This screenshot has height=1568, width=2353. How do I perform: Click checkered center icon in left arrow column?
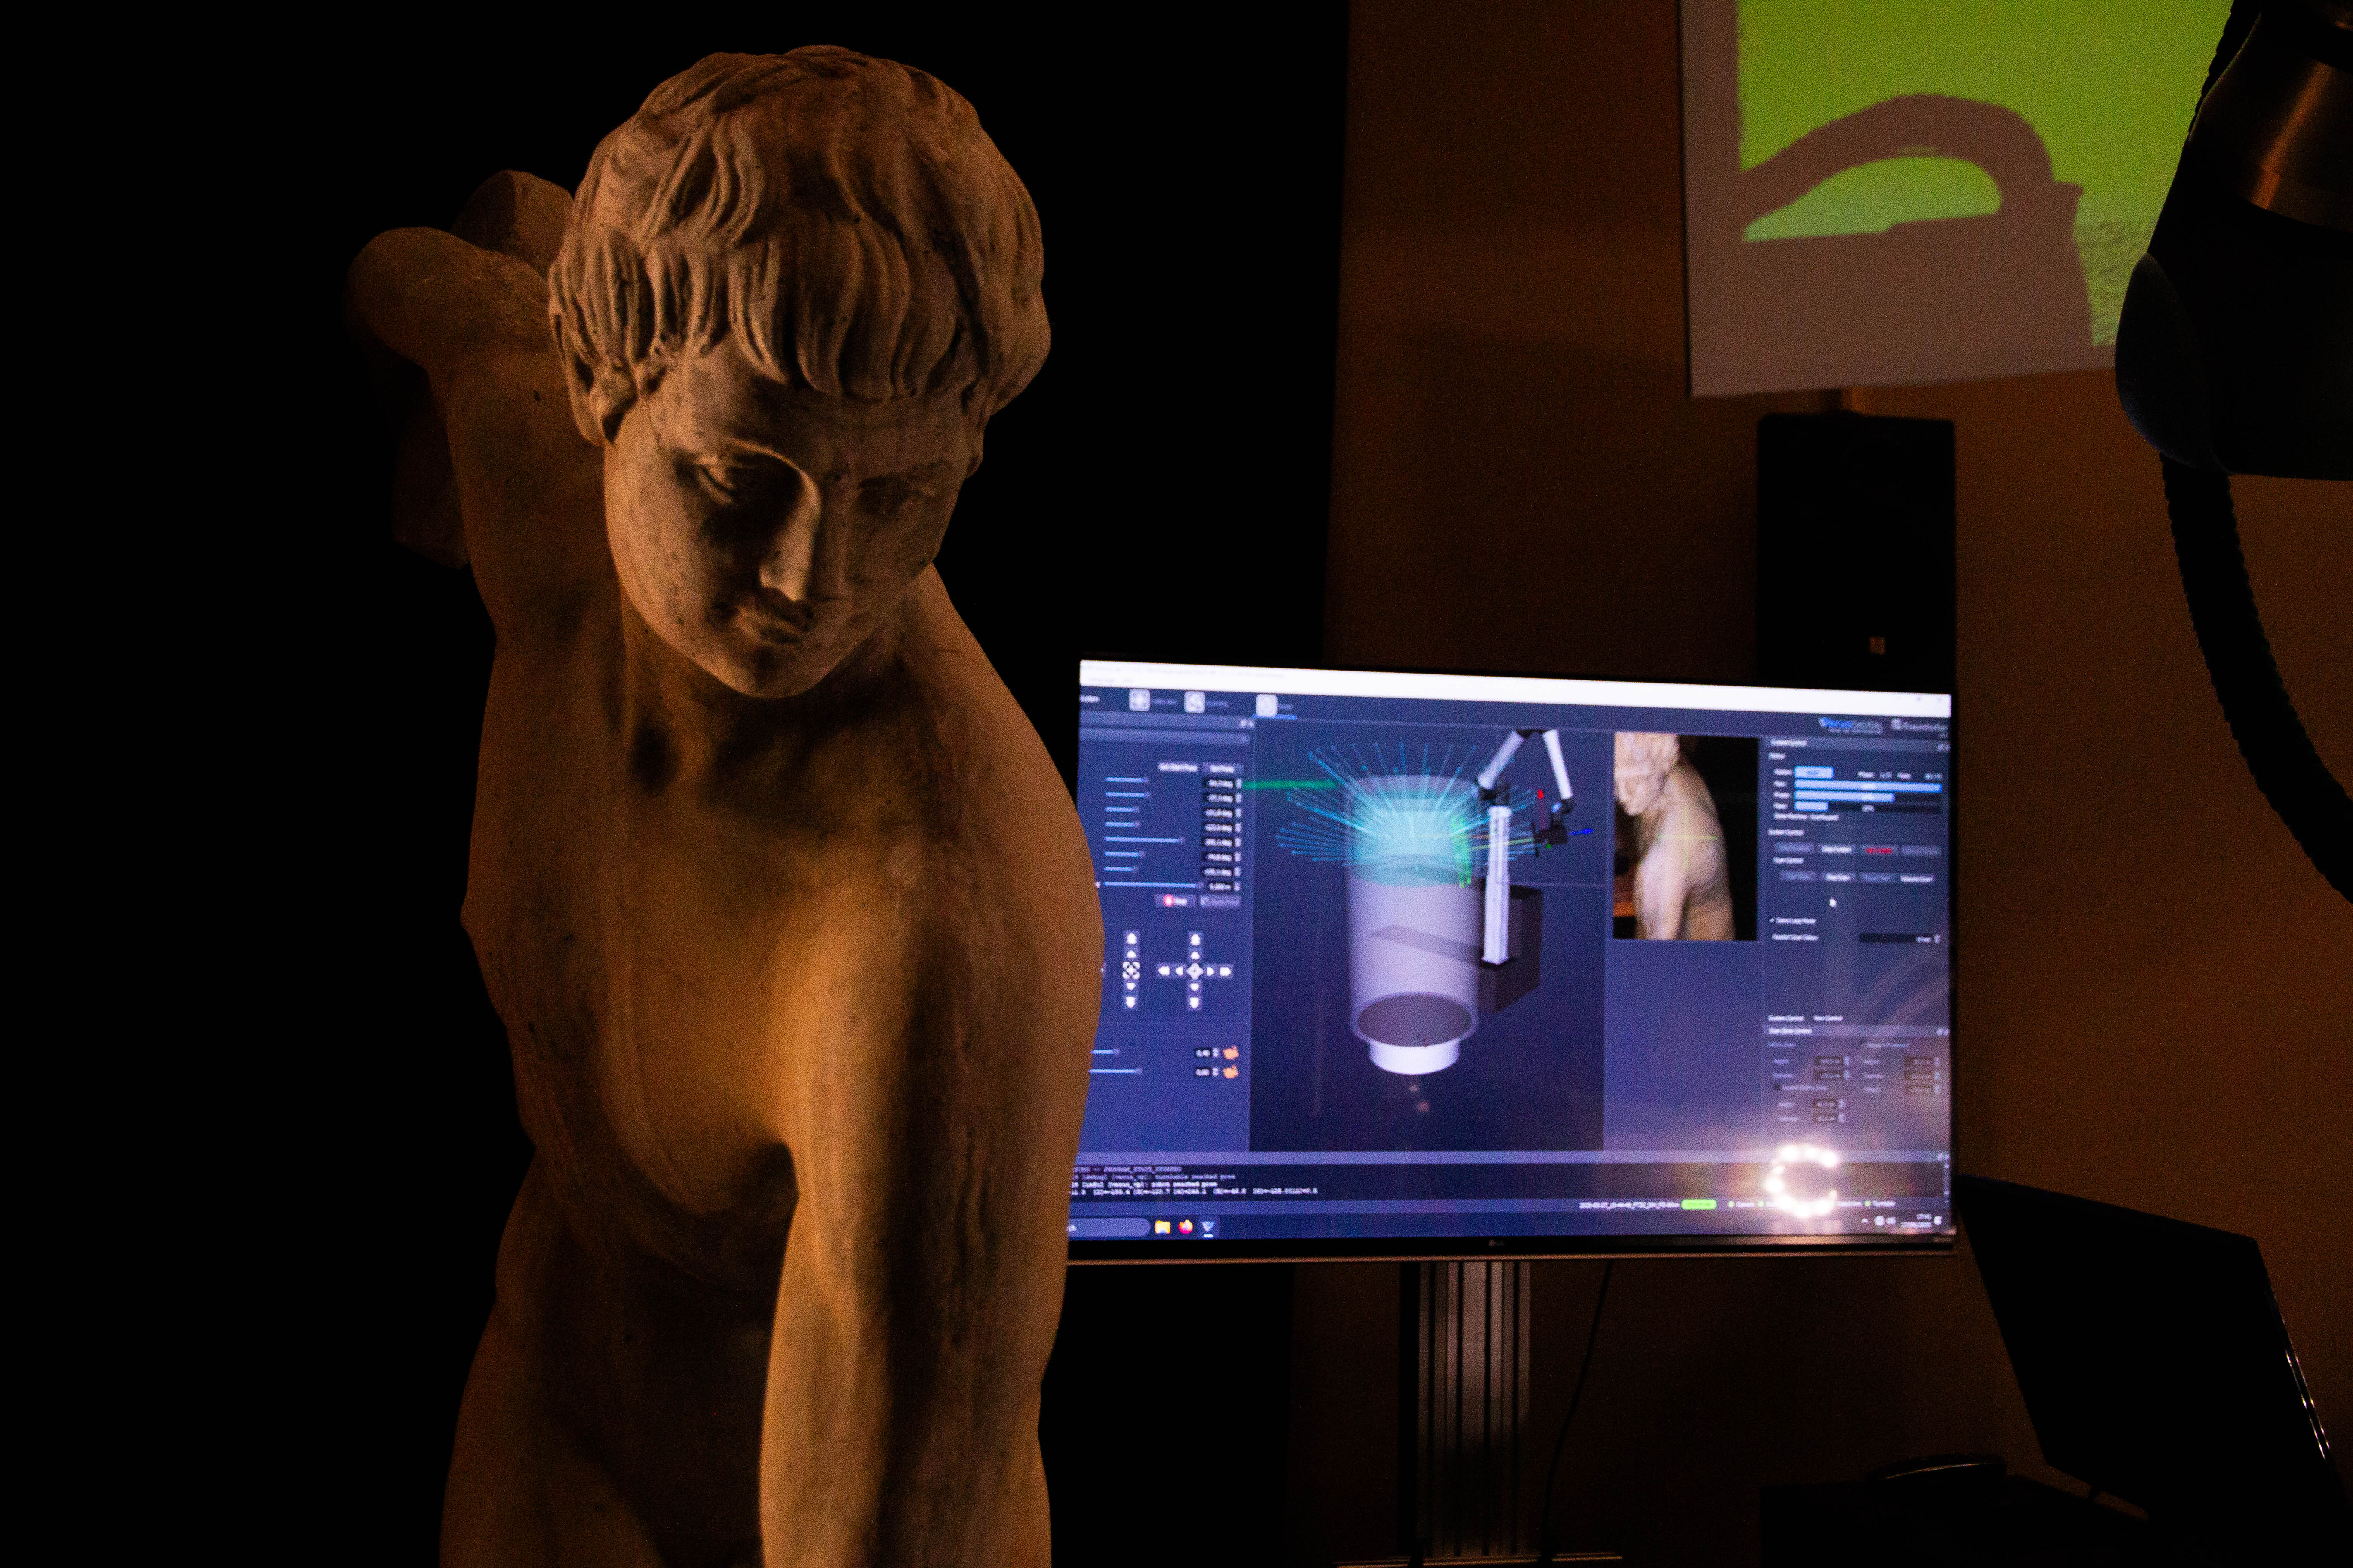[1131, 970]
